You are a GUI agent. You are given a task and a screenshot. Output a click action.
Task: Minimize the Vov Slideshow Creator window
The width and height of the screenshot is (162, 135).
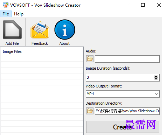pos(127,5)
